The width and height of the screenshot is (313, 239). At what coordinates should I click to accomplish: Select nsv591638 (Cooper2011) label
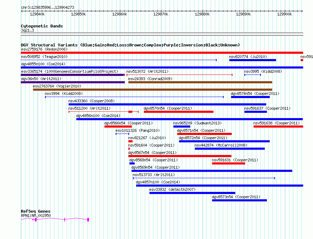(x=276, y=123)
